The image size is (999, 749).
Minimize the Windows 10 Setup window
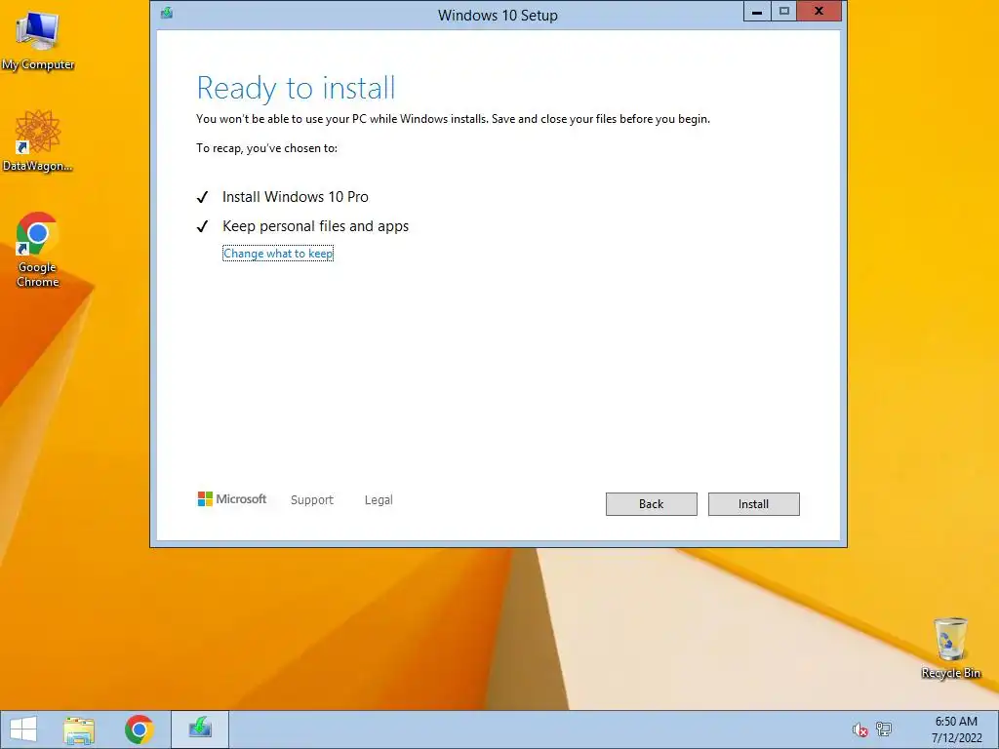(757, 12)
